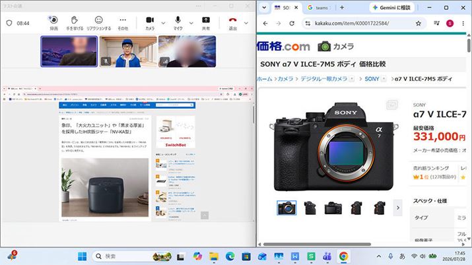Click the horizontal scrollbar thumb in Chrome

click(x=317, y=245)
